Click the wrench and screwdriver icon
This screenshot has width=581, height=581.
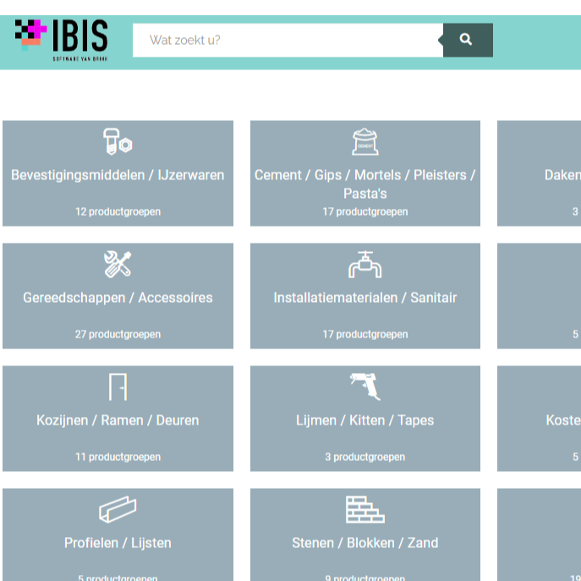[118, 264]
